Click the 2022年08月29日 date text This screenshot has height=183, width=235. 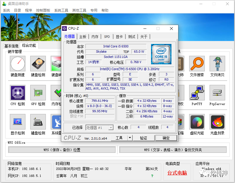[x=68, y=169]
